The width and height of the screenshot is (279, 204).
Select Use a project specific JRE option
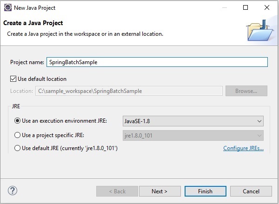[x=18, y=135]
